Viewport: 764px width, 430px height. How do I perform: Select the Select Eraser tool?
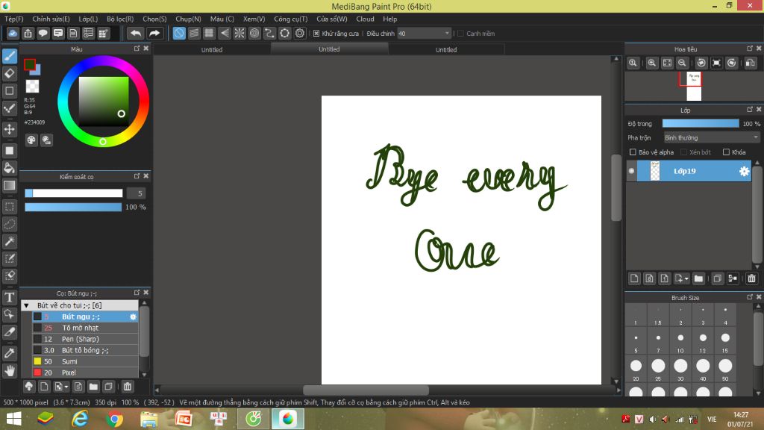pyautogui.click(x=10, y=275)
